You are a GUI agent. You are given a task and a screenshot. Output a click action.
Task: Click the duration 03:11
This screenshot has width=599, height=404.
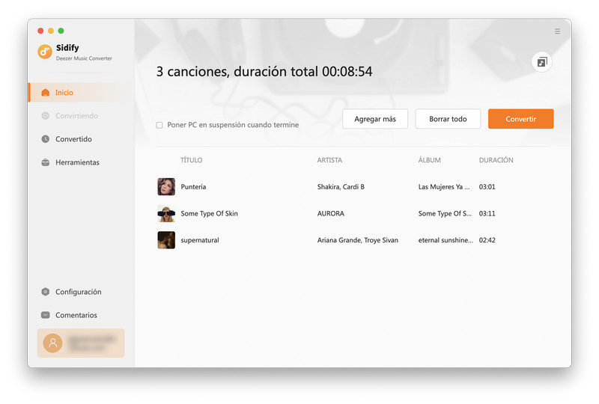[487, 213]
